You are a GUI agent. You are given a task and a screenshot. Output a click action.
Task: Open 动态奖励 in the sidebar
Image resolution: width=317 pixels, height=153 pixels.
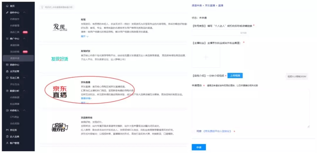pos(15,123)
